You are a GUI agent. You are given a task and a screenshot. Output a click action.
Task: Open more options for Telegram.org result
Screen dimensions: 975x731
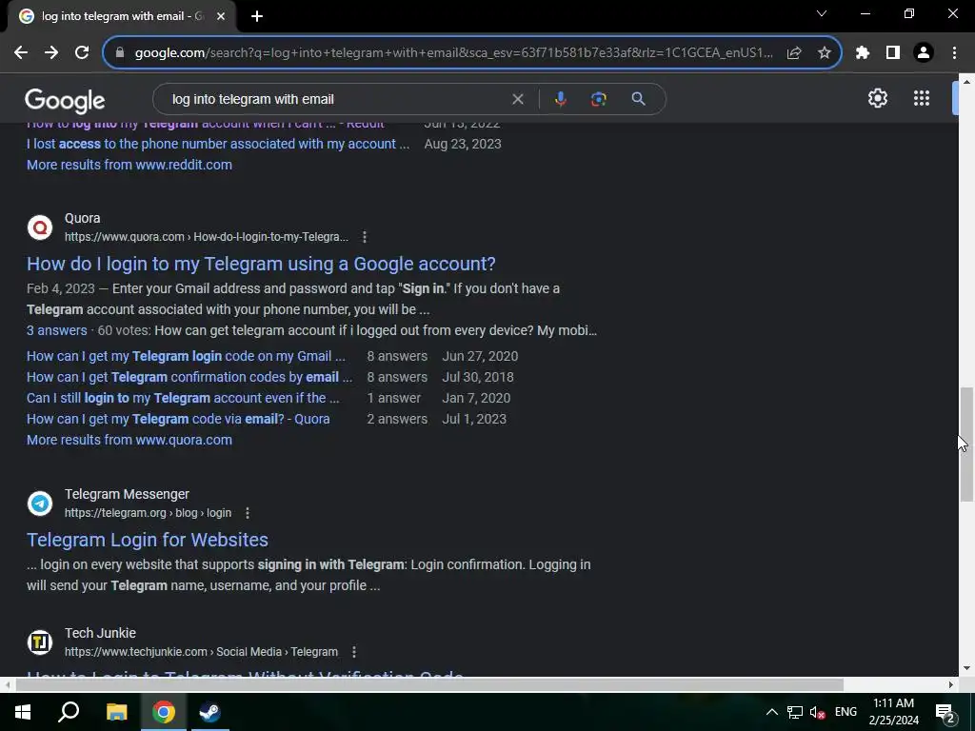point(248,513)
